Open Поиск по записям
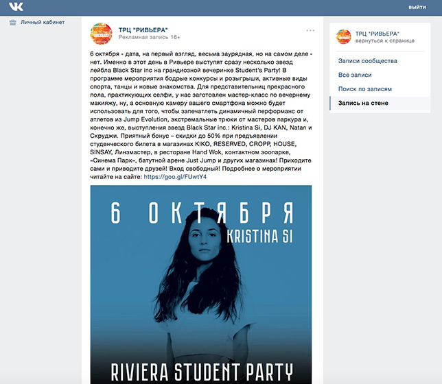 [x=365, y=89]
